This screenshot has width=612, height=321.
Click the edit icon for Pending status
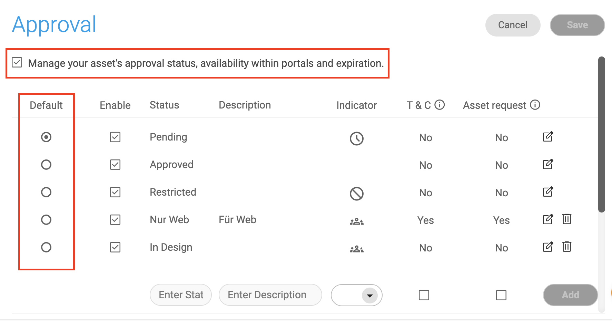click(x=547, y=137)
